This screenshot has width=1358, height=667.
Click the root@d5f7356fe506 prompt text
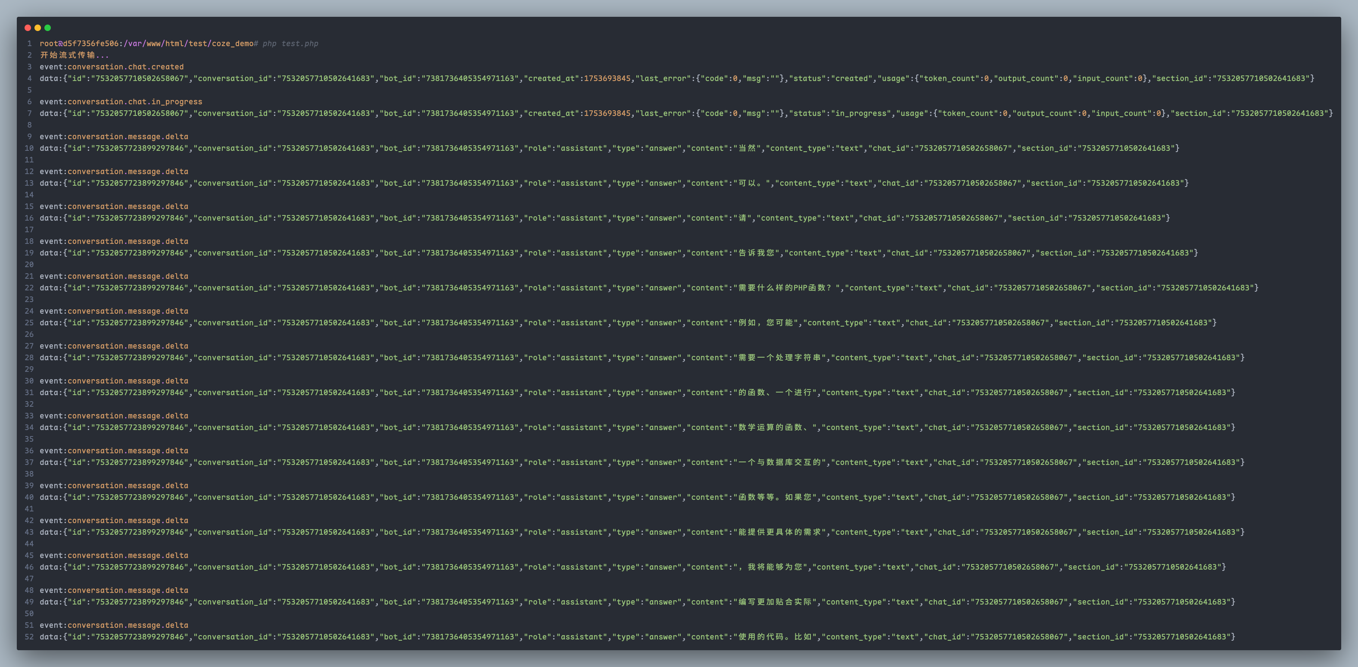[79, 44]
